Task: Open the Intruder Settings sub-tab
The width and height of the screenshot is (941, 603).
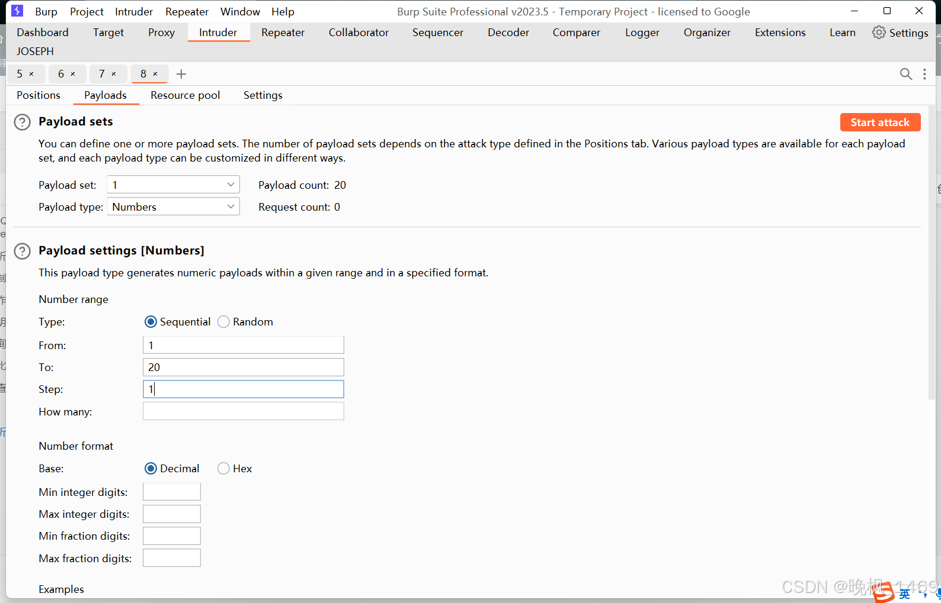Action: click(x=263, y=95)
